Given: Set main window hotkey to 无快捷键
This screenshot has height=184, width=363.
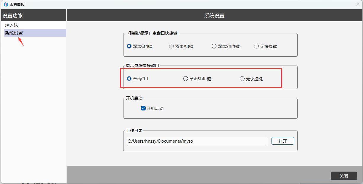Looking at the screenshot, I should [256, 46].
